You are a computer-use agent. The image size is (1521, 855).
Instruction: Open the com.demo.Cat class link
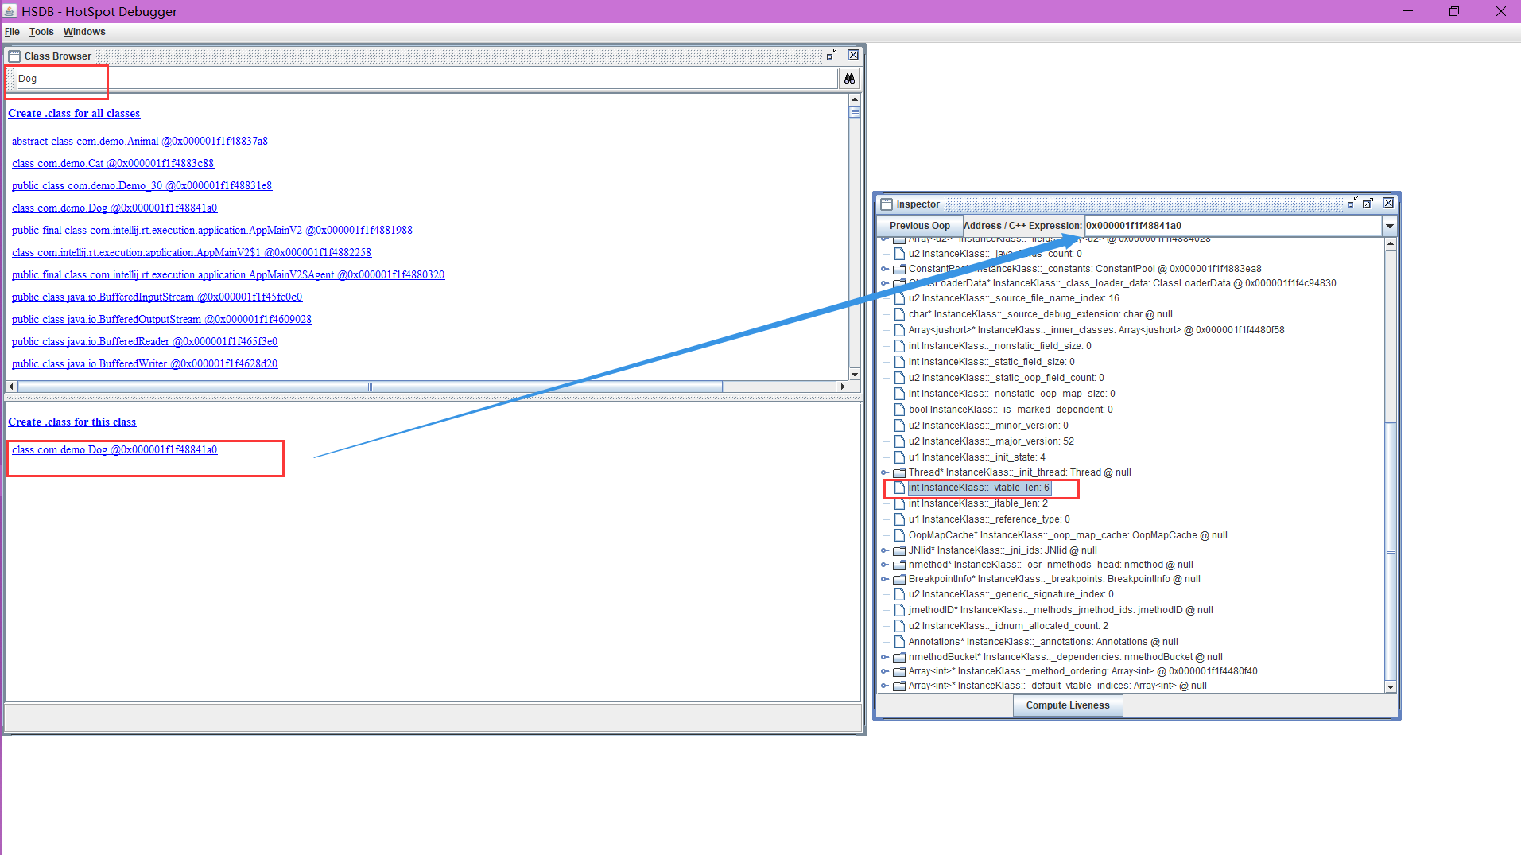[113, 163]
